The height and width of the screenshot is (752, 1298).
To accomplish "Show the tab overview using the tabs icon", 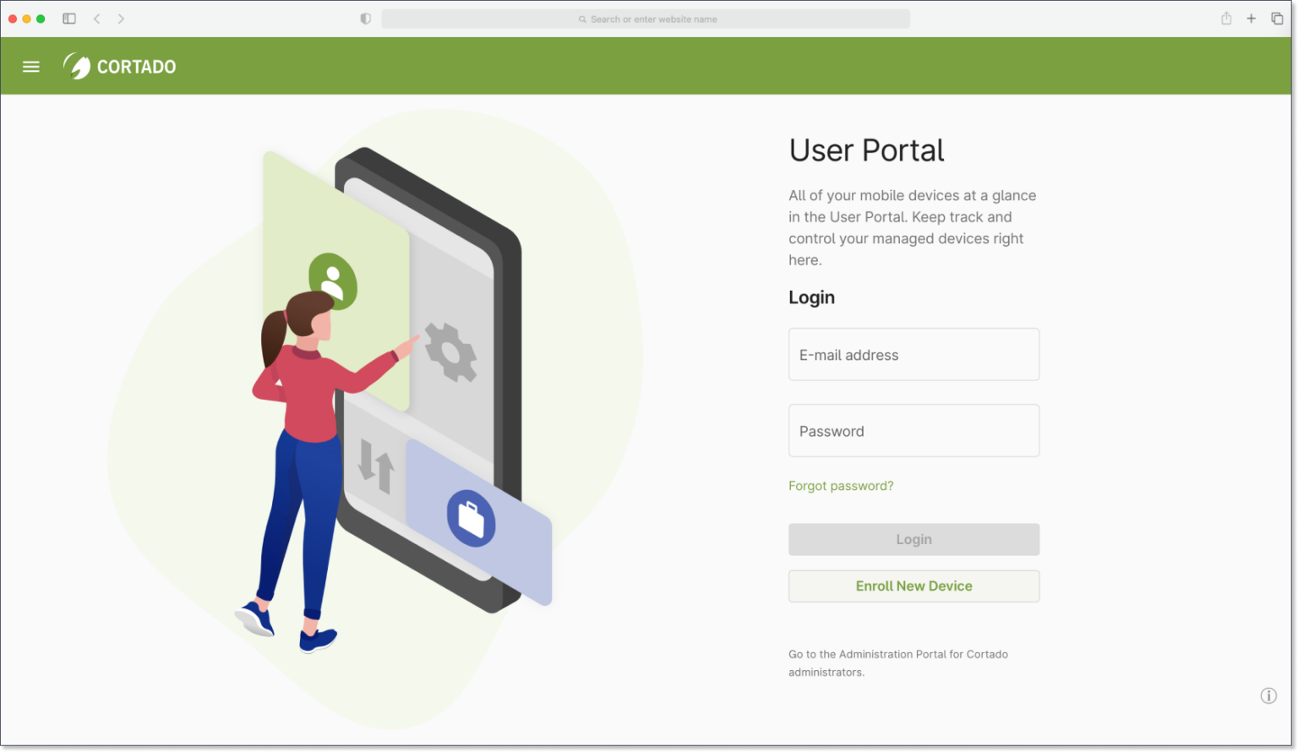I will [1278, 18].
